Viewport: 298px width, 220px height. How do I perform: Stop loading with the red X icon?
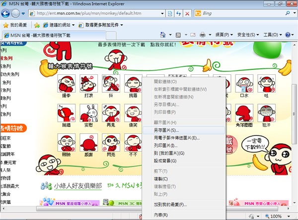point(187,13)
